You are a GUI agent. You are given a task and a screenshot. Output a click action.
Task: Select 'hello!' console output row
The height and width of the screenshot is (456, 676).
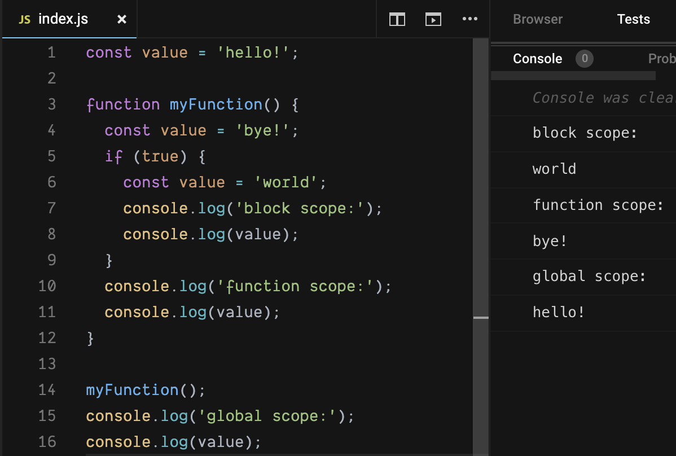(x=583, y=313)
